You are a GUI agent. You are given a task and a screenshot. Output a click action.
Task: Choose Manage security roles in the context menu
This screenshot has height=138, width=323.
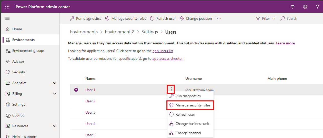[190, 105]
